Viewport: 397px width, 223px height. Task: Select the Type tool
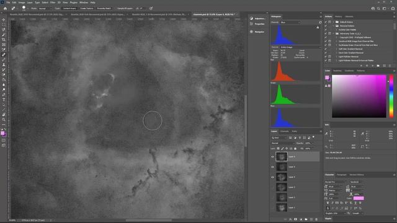point(4,100)
